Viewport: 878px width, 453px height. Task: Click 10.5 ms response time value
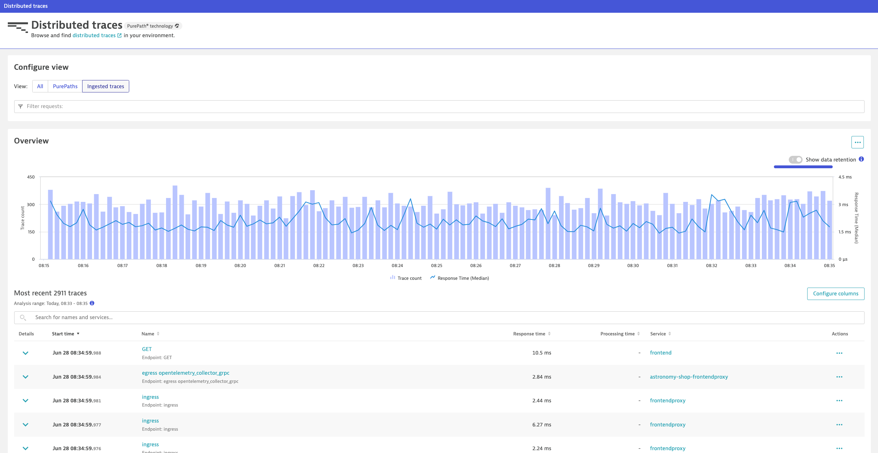[542, 353]
